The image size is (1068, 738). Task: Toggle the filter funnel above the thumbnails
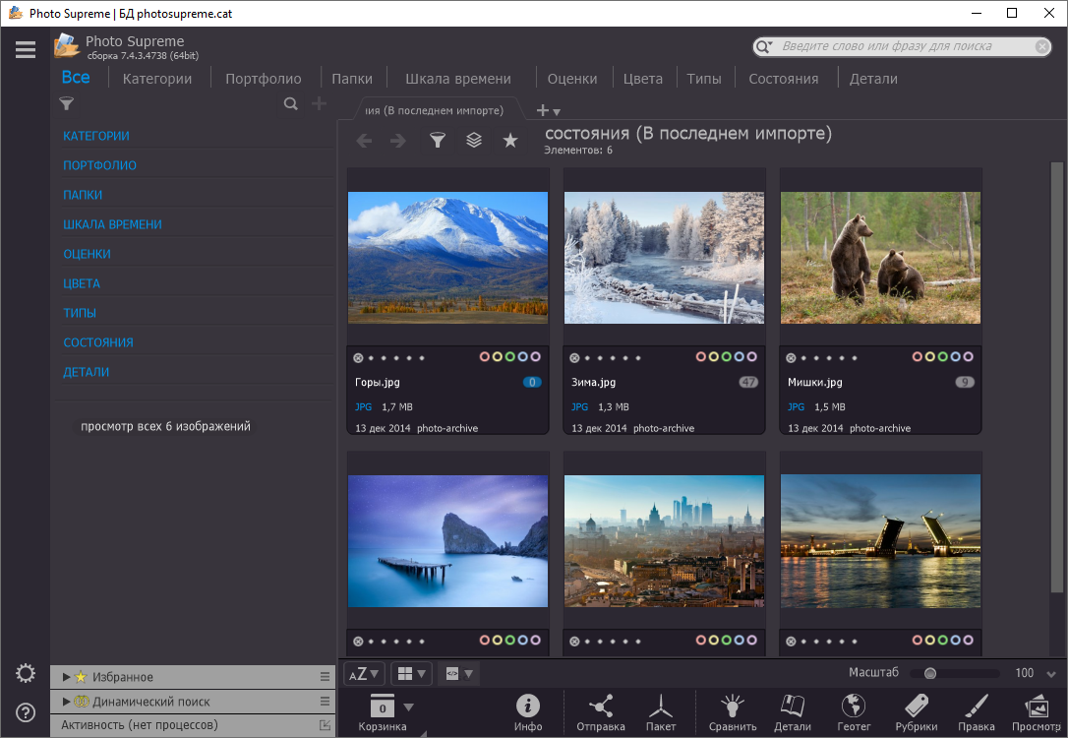coord(438,140)
